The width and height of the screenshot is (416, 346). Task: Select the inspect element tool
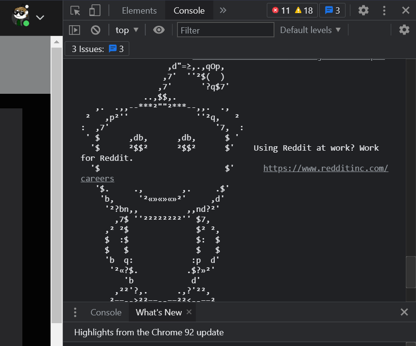pyautogui.click(x=74, y=10)
